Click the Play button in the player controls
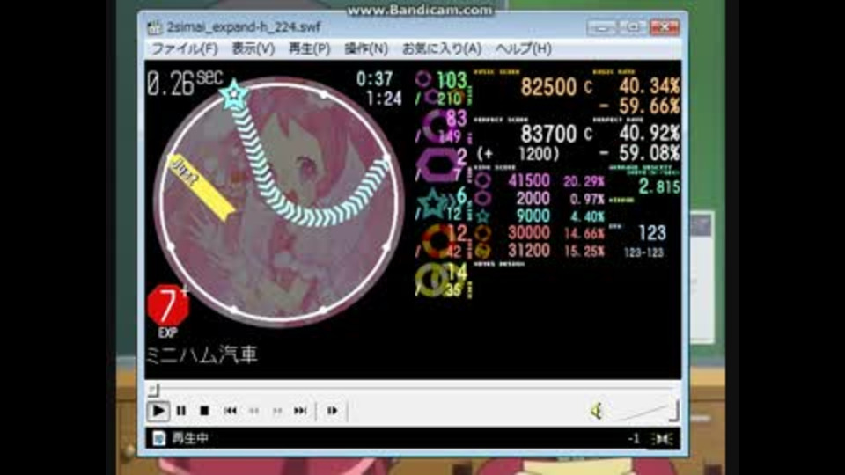 click(158, 411)
